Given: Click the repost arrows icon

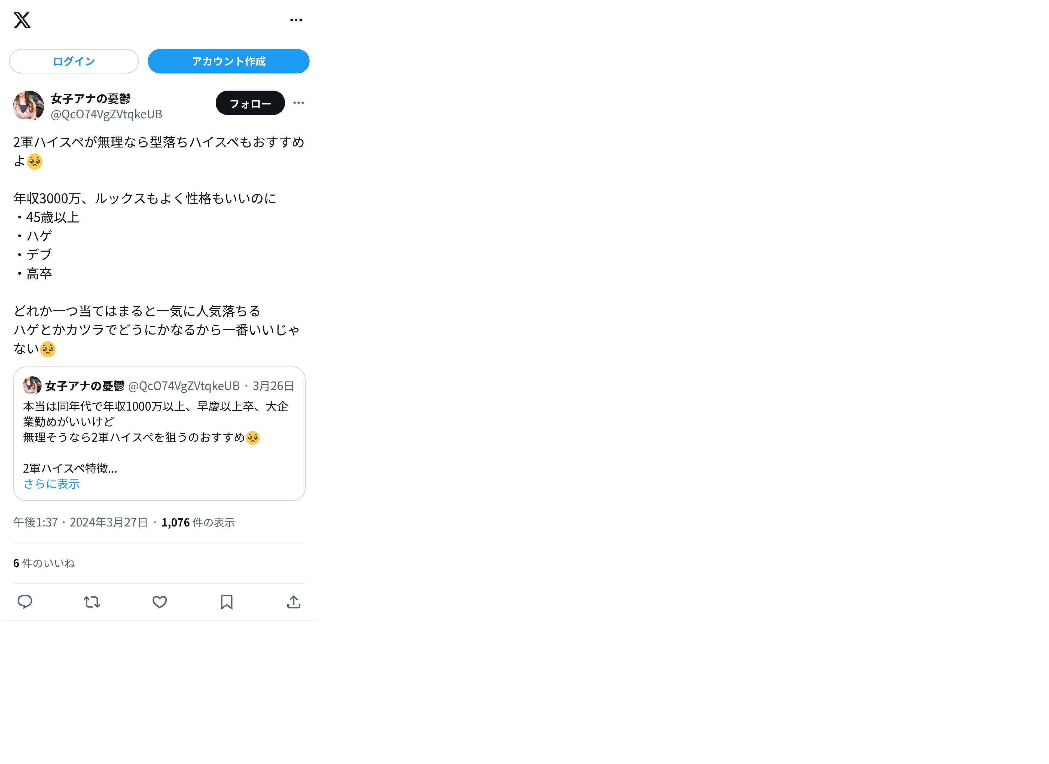Looking at the screenshot, I should pyautogui.click(x=92, y=602).
